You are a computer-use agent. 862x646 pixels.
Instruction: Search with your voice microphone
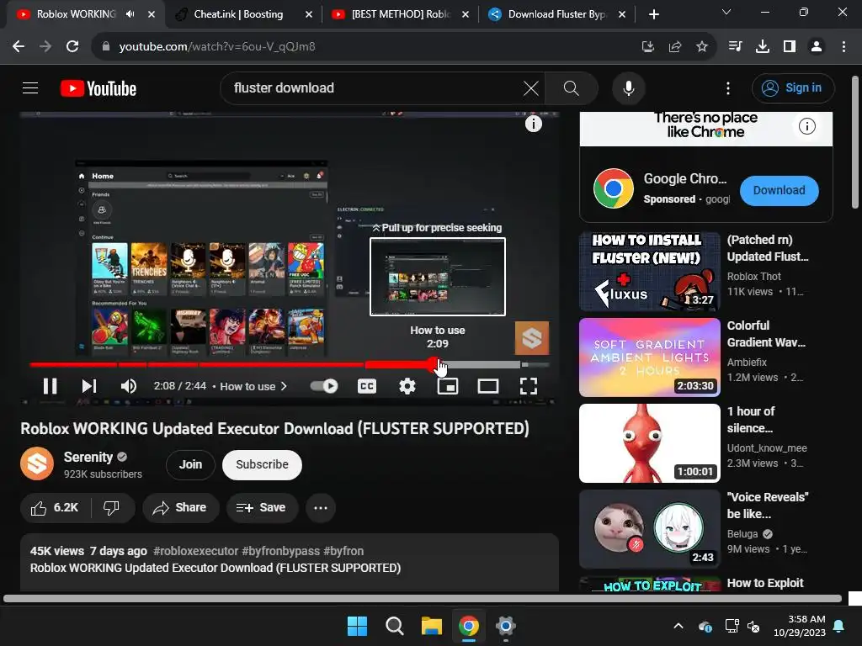click(628, 87)
